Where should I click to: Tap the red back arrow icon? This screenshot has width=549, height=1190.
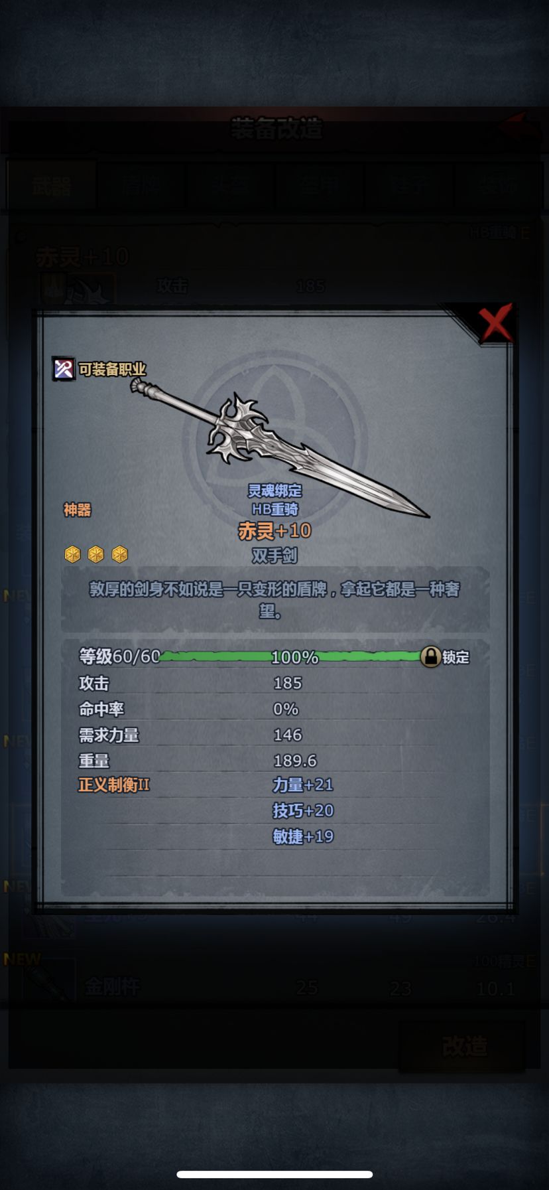(519, 126)
